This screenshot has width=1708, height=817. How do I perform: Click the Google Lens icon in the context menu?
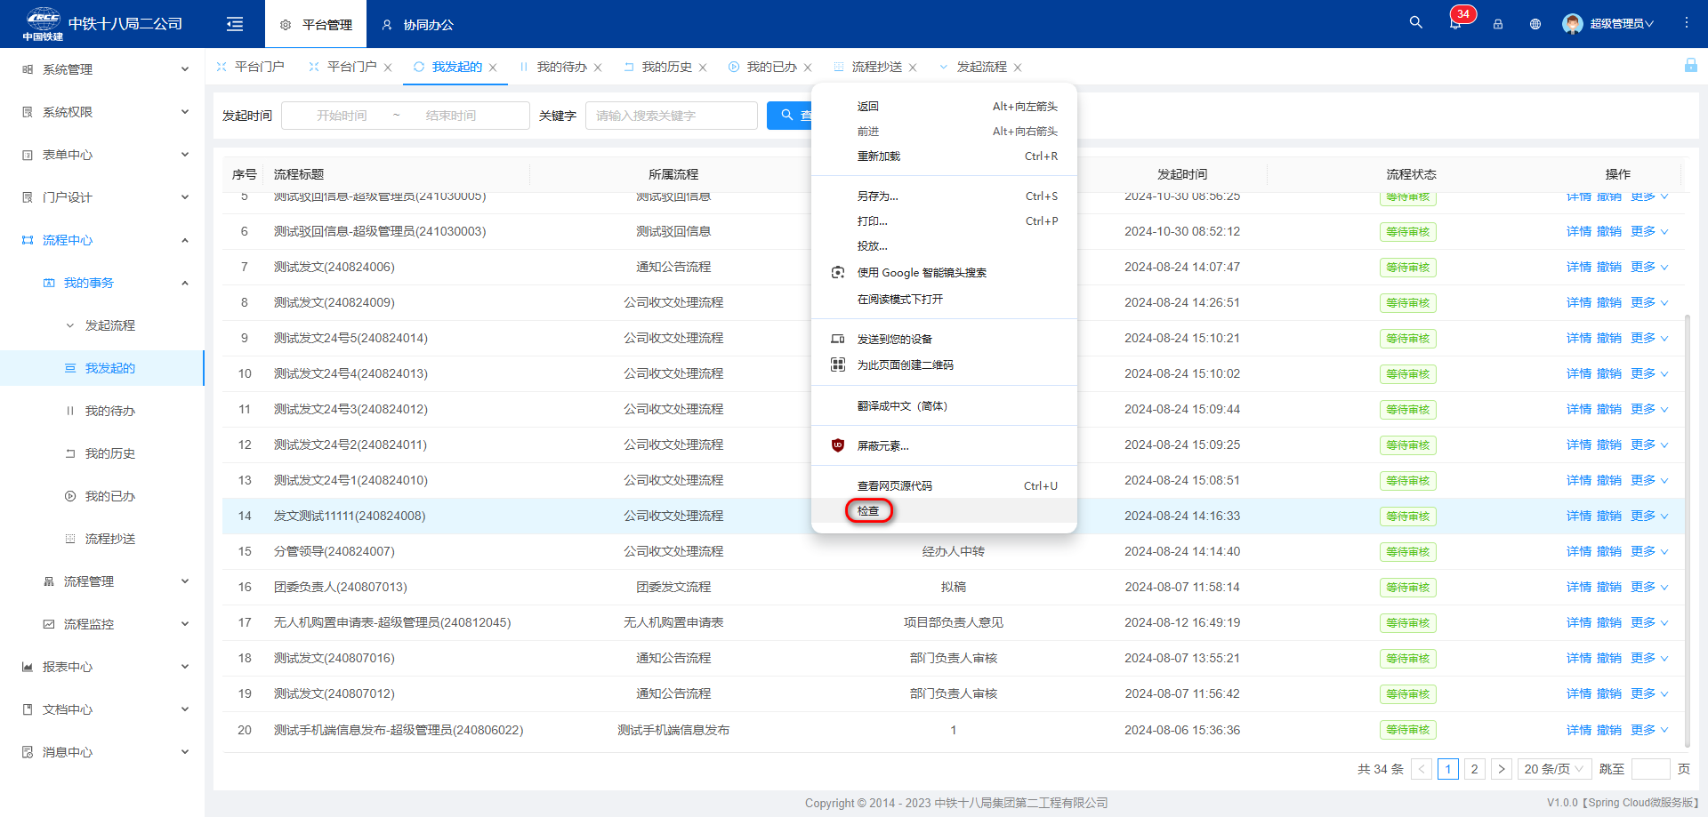837,272
